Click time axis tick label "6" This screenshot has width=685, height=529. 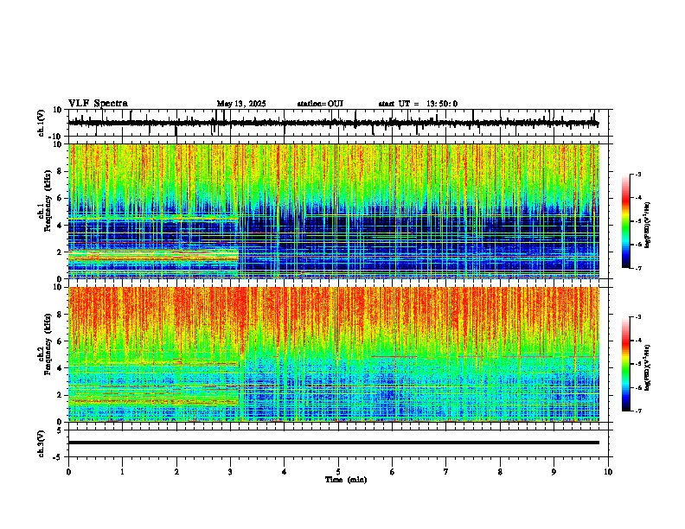tap(393, 472)
